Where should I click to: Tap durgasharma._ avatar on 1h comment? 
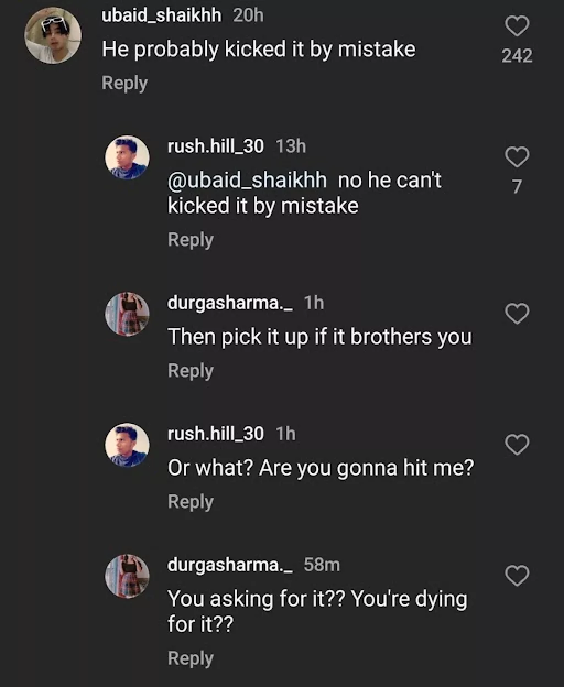pos(127,314)
